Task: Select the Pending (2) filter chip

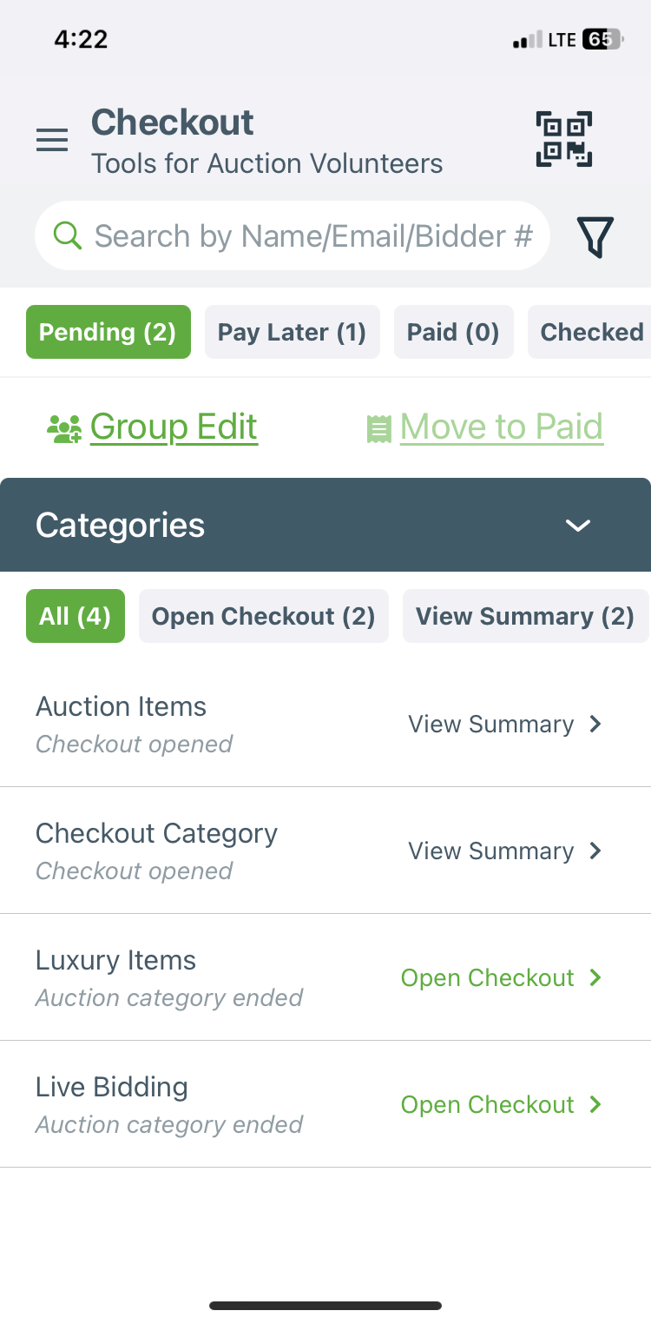Action: [x=108, y=332]
